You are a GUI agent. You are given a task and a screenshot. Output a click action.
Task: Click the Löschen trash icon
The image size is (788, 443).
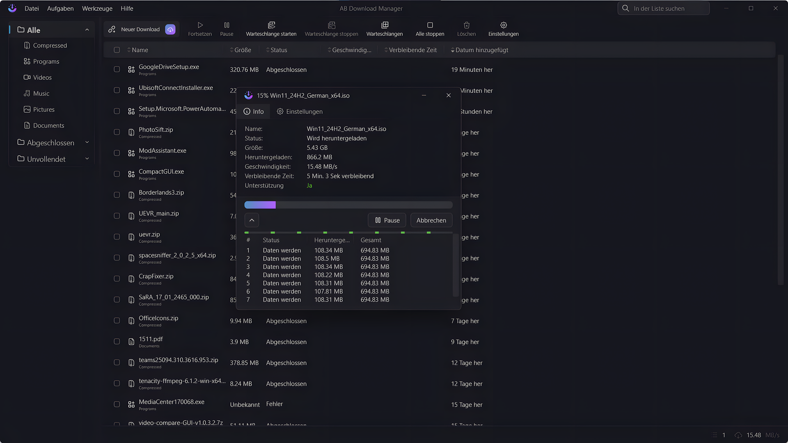pyautogui.click(x=467, y=25)
